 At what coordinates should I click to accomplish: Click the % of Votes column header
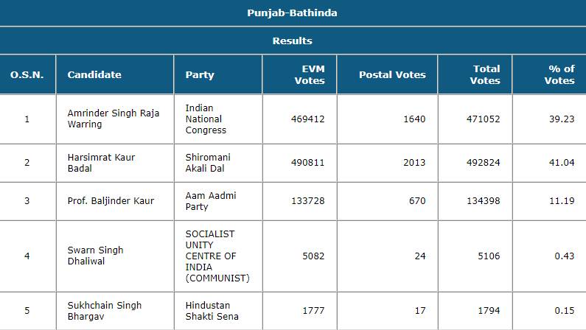coord(559,74)
